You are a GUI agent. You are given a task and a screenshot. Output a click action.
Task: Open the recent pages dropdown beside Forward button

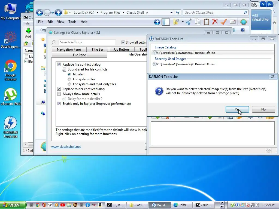tap(53, 13)
